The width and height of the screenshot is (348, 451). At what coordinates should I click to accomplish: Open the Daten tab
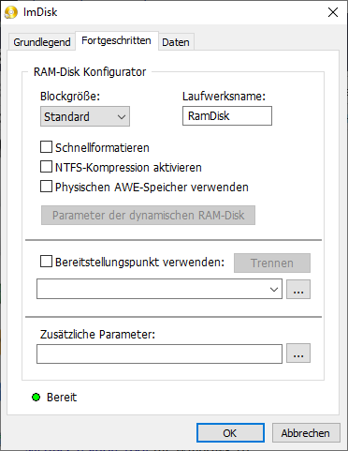[176, 42]
